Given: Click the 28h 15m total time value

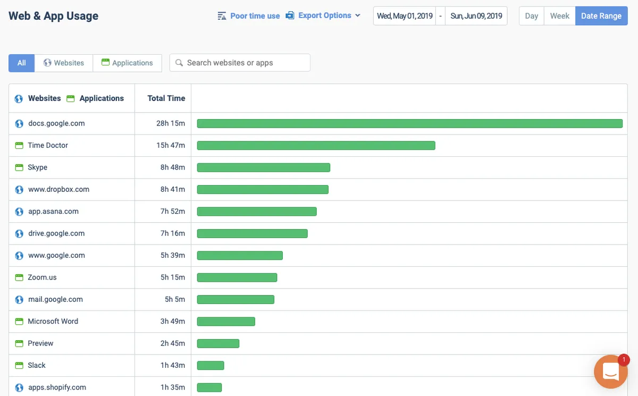Looking at the screenshot, I should [171, 123].
